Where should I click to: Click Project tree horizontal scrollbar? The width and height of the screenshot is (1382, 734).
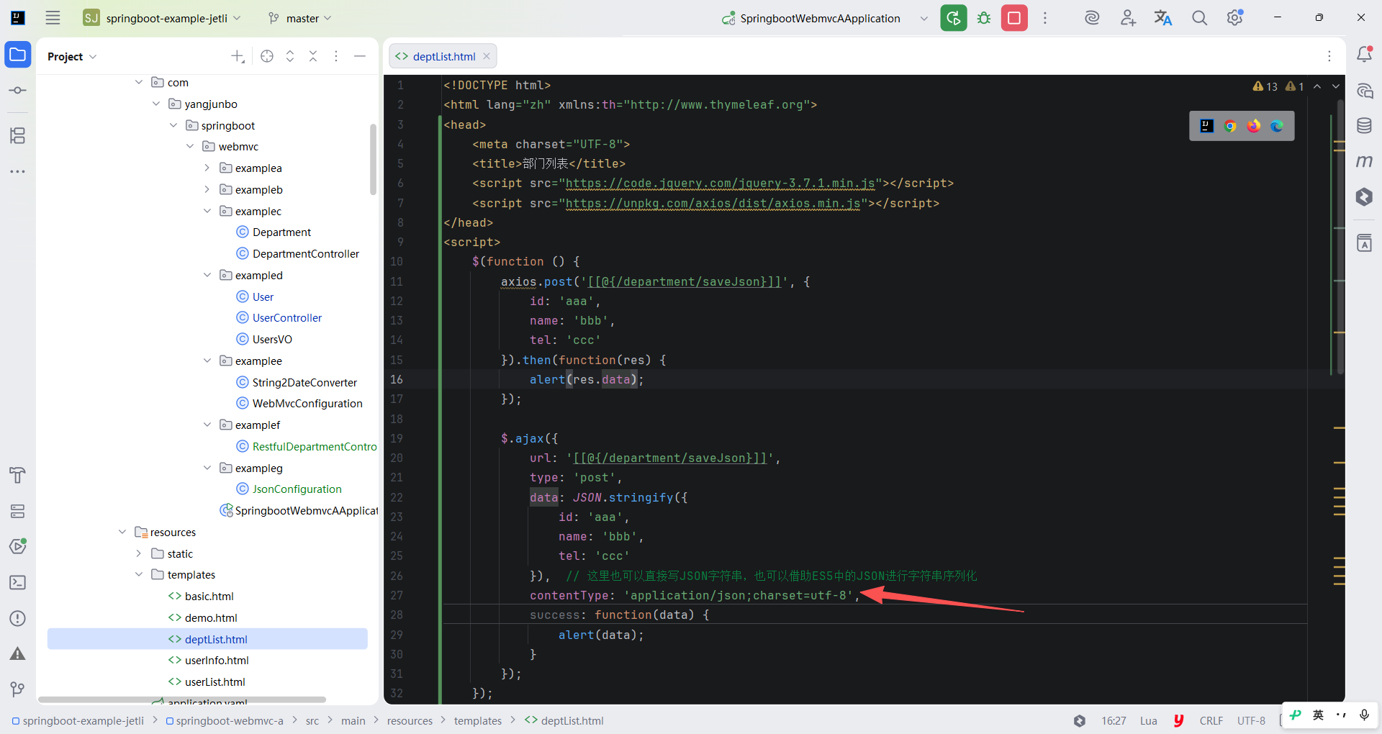(182, 699)
